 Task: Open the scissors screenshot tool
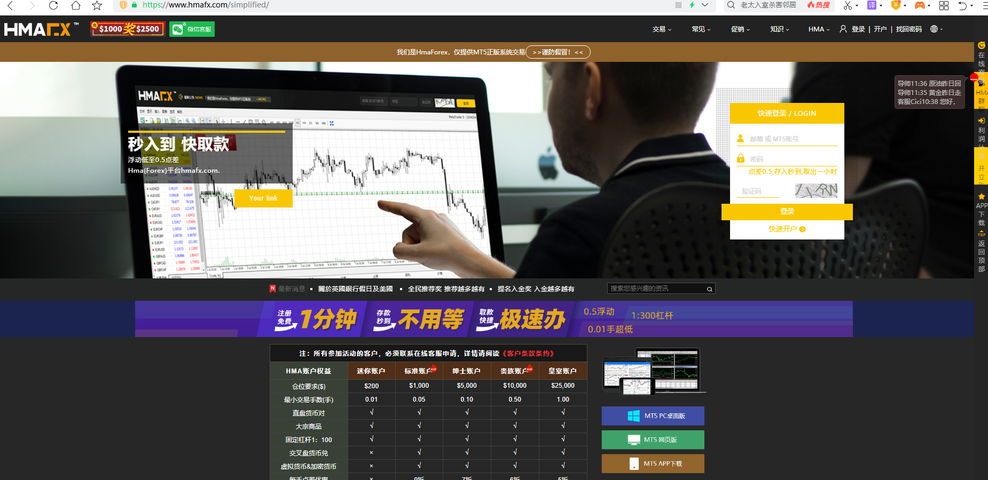tap(848, 5)
